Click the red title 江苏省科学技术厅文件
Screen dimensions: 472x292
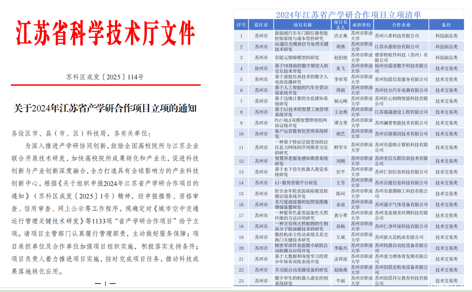[106, 33]
